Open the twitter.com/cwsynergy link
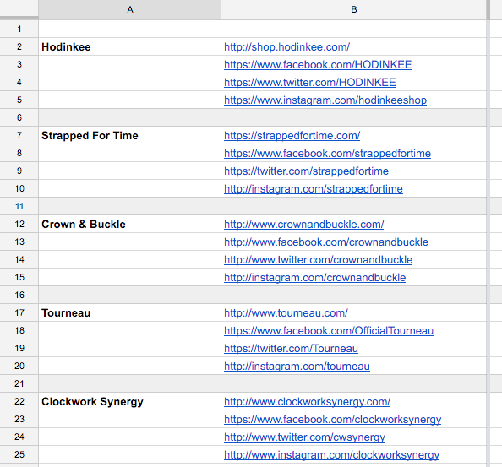 (304, 437)
